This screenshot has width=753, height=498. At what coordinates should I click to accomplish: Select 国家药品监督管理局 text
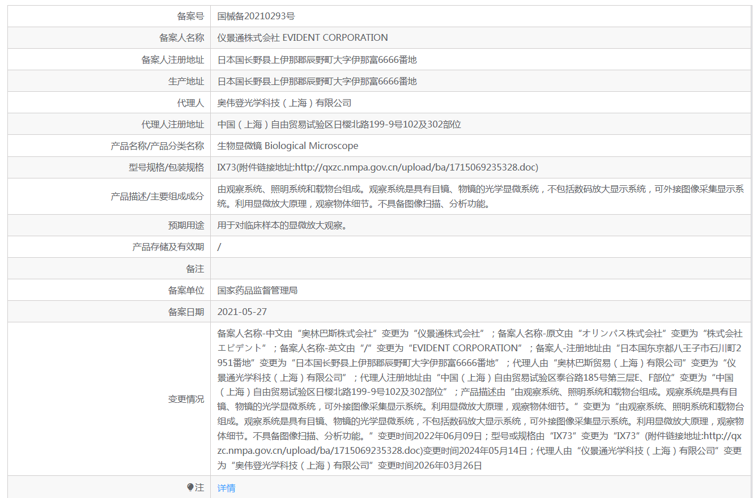(258, 290)
